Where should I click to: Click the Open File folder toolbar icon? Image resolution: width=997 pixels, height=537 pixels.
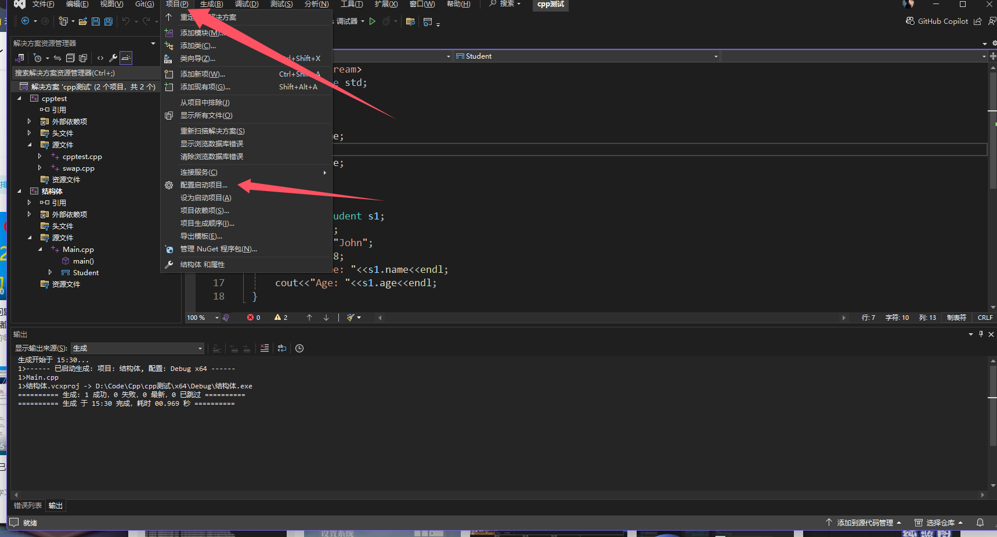83,21
